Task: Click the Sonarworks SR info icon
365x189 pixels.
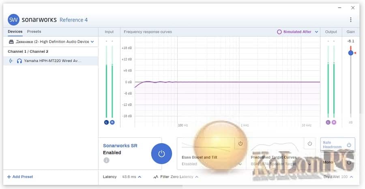Action: (x=106, y=160)
